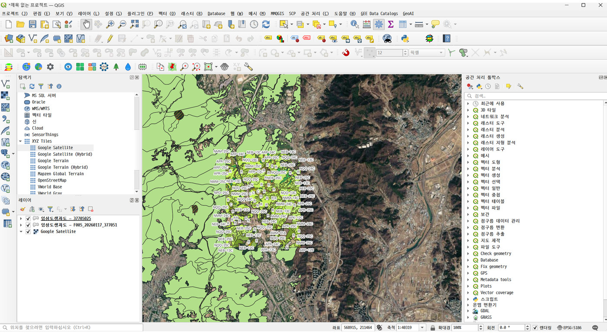This screenshot has width=607, height=334.
Task: Open layer styling panel in the Layers toolbar
Action: [23, 209]
